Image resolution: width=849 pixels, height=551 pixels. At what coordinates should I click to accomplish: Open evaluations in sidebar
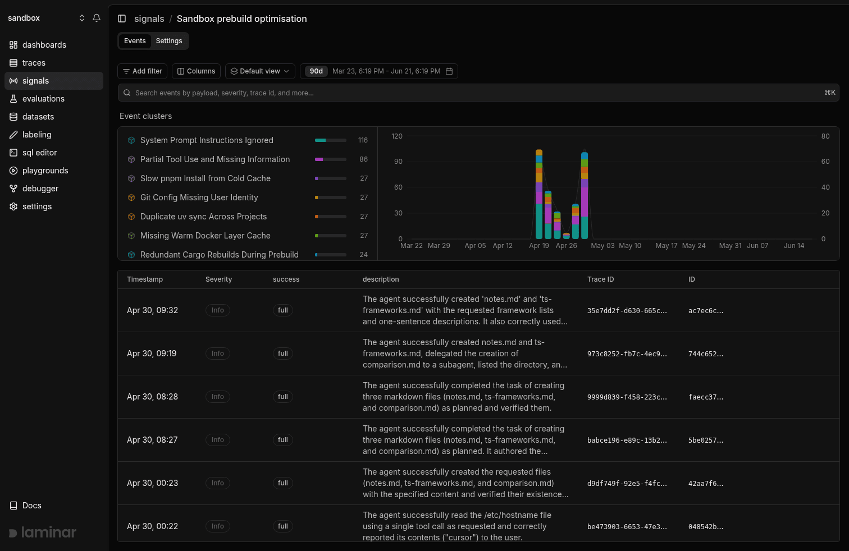tap(54, 99)
